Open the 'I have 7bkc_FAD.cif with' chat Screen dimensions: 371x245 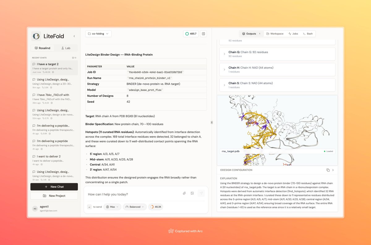[x=54, y=99]
